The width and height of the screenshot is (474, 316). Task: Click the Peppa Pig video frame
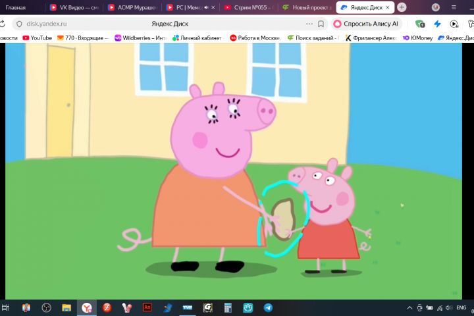coord(233,171)
